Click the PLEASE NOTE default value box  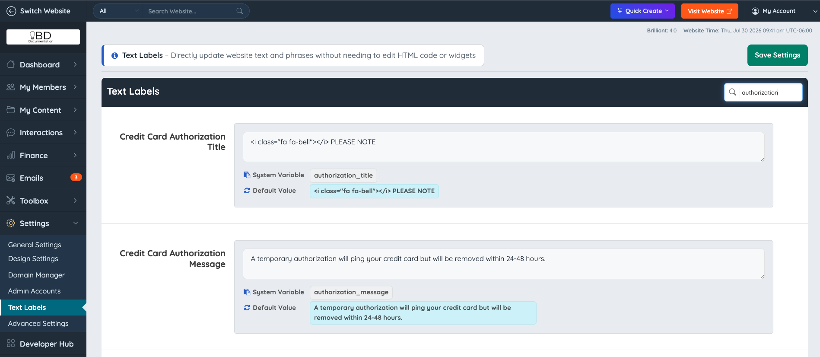[x=374, y=191]
